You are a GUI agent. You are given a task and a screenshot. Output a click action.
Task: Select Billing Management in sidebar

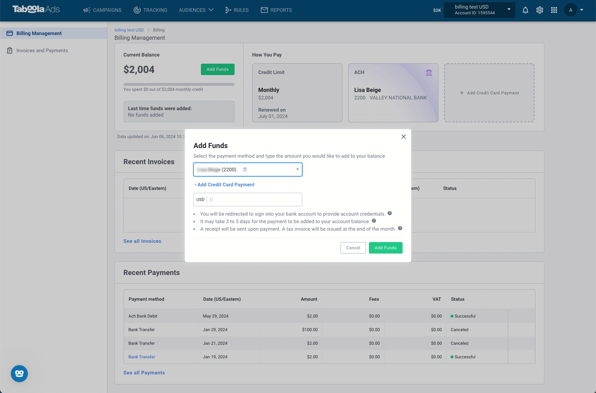pyautogui.click(x=54, y=33)
